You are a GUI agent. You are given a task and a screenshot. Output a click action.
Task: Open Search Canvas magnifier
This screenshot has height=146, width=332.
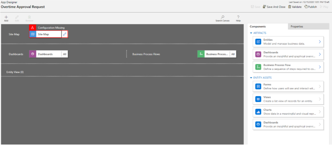(x=222, y=17)
